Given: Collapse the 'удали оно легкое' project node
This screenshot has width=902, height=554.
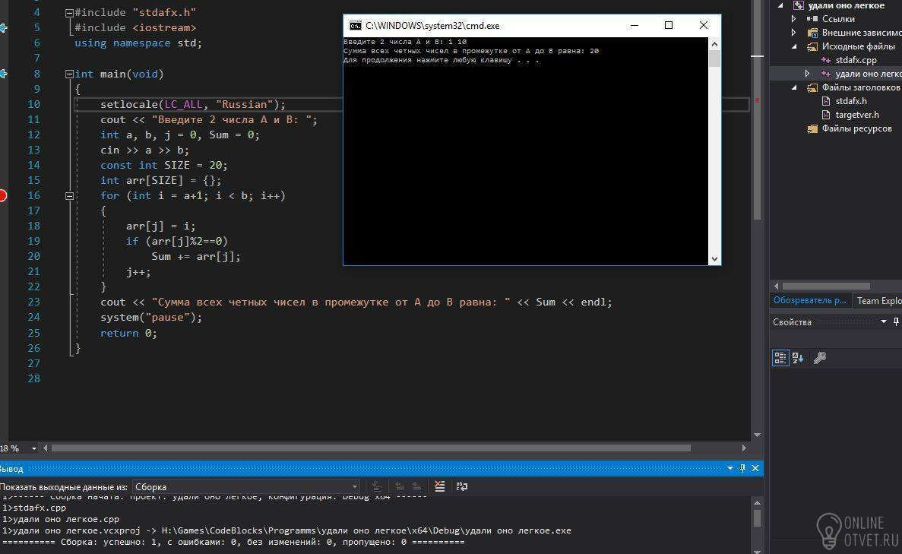Looking at the screenshot, I should tap(780, 6).
